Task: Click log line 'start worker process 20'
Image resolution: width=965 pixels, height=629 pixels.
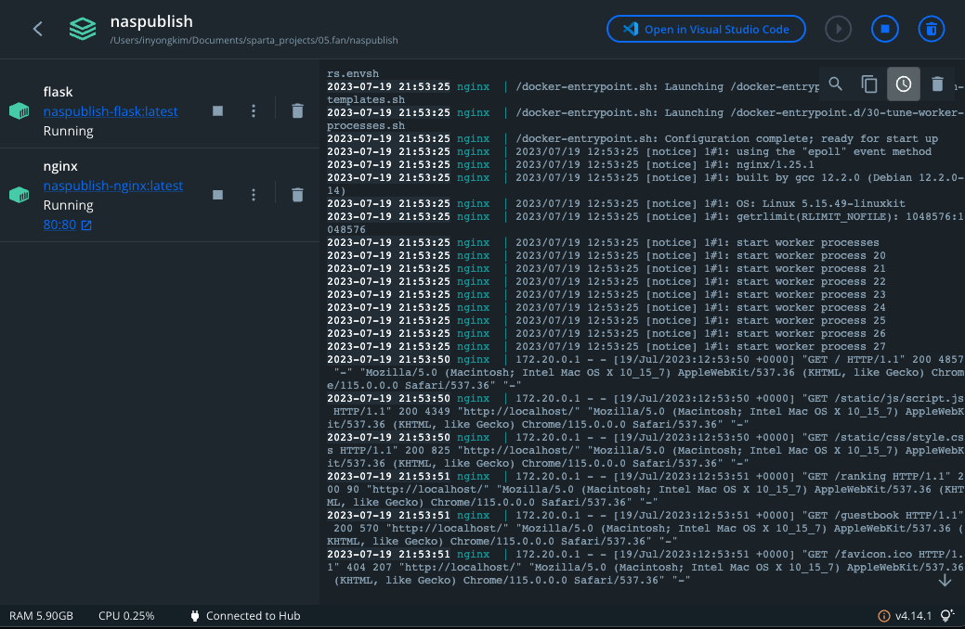Action: [606, 256]
